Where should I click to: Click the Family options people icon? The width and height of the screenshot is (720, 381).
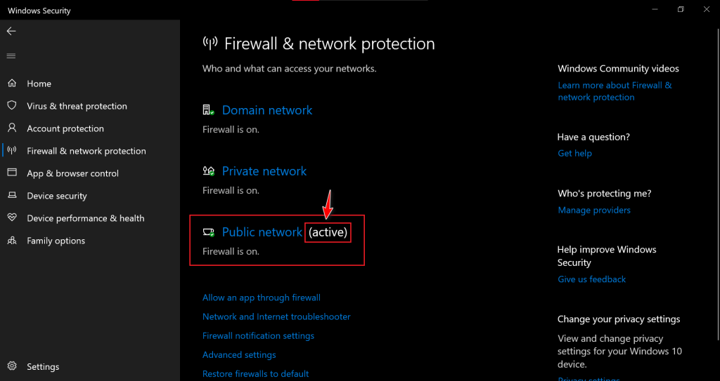point(12,241)
